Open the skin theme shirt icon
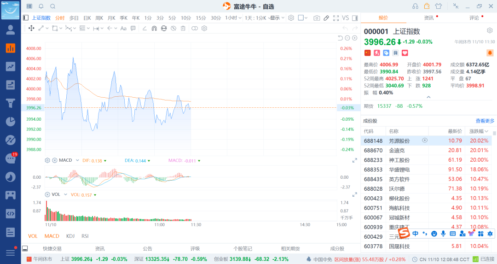The height and width of the screenshot is (264, 497). (x=439, y=6)
